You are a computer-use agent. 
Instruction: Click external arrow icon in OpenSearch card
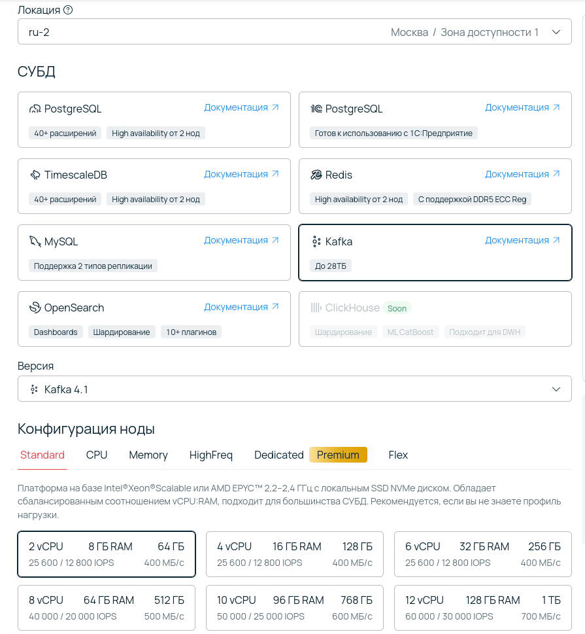[x=276, y=307]
